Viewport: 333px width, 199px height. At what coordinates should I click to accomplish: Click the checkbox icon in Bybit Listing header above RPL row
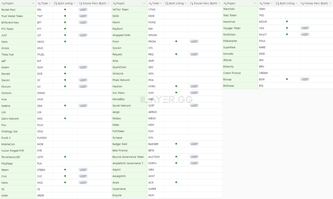click(56, 3)
